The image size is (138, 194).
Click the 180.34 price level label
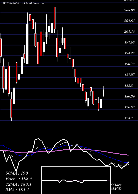(129, 96)
